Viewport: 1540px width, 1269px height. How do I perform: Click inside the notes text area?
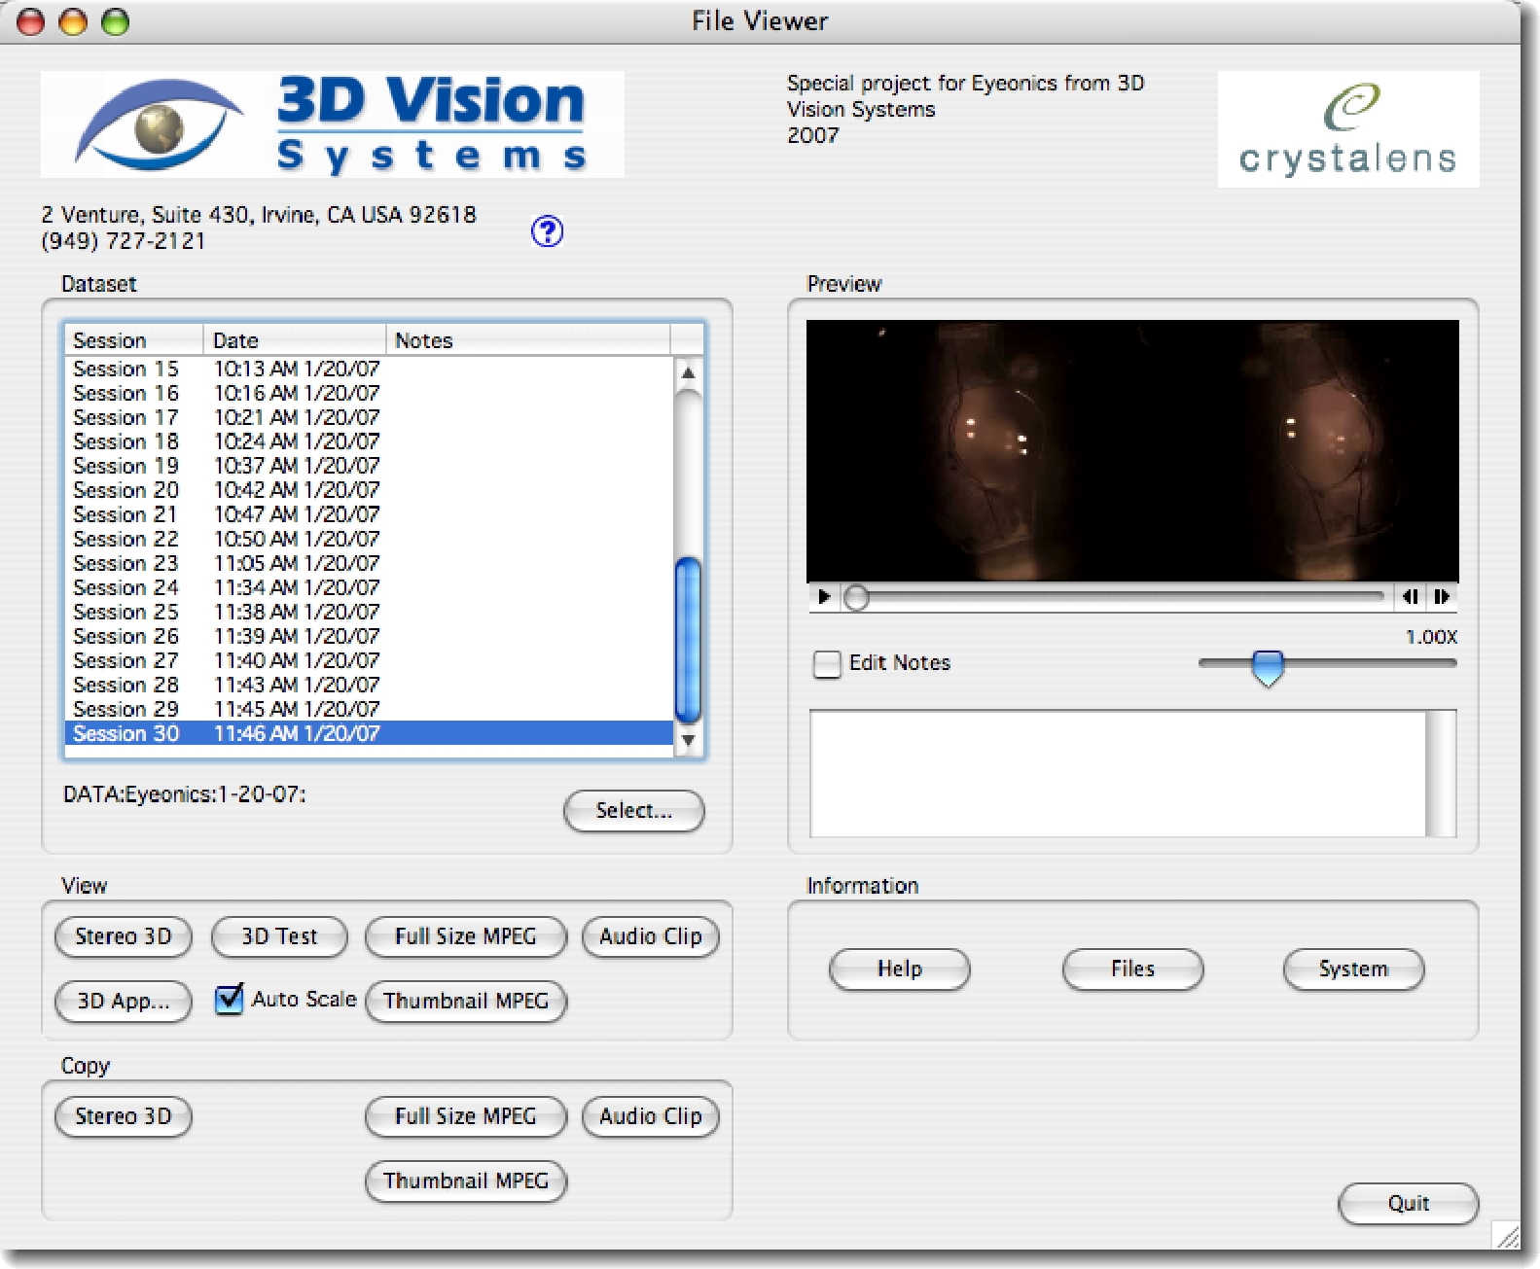1117,773
